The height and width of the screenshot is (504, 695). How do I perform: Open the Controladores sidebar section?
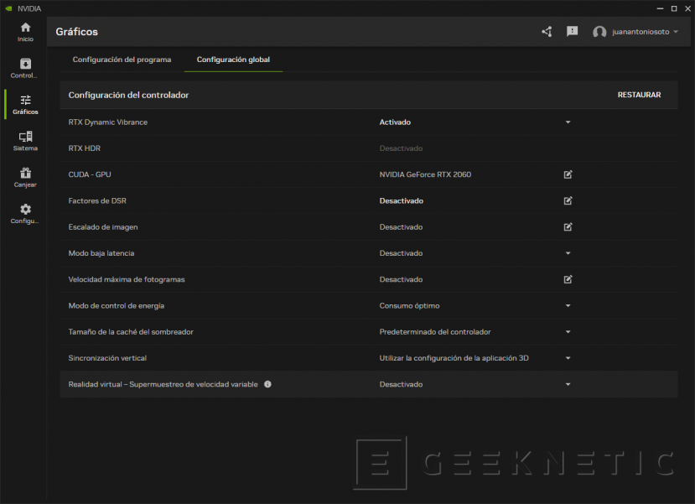pos(25,69)
